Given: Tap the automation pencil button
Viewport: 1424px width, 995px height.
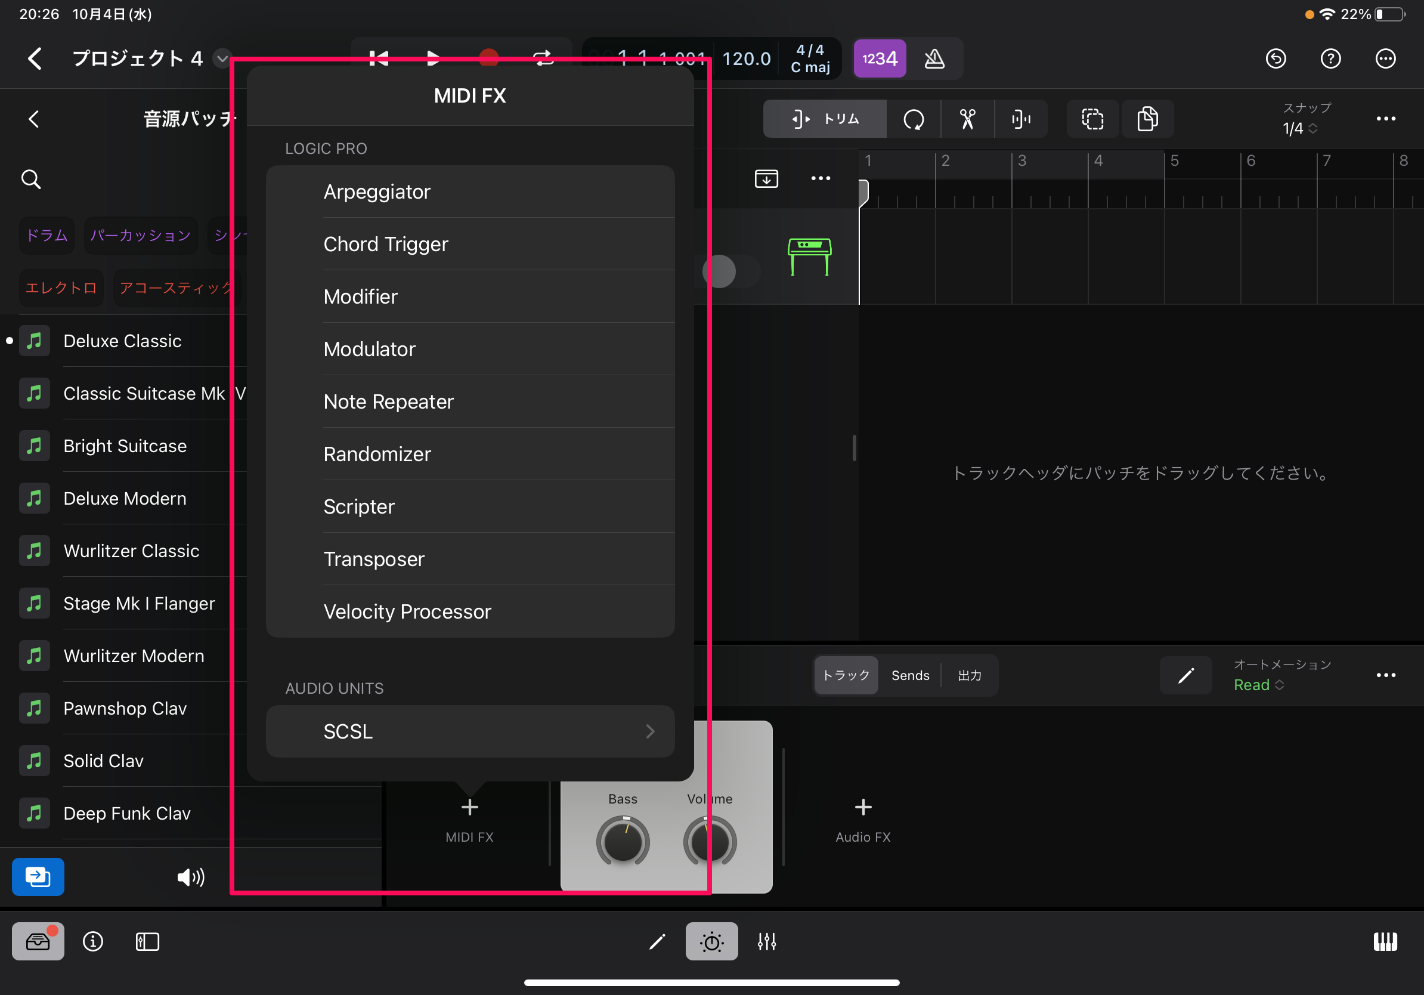Looking at the screenshot, I should pos(1186,675).
